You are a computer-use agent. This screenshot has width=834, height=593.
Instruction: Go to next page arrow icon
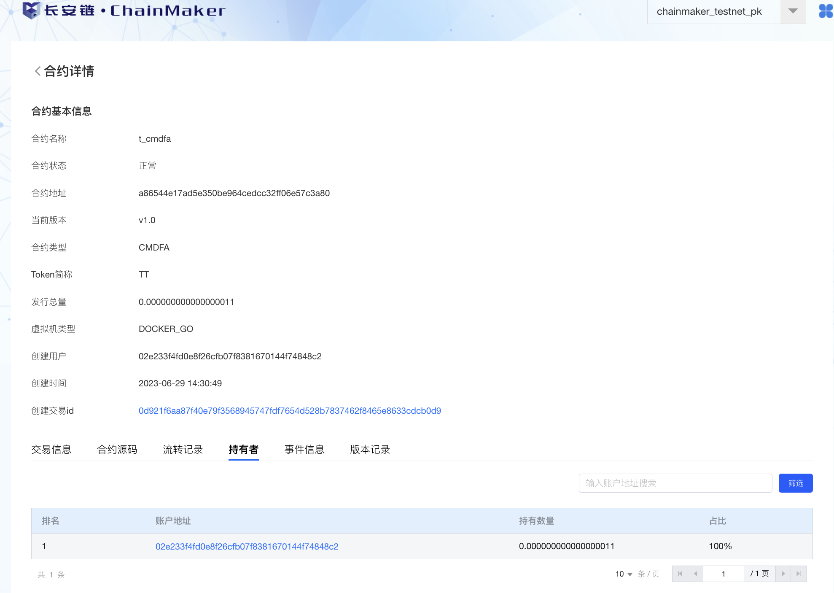(783, 574)
